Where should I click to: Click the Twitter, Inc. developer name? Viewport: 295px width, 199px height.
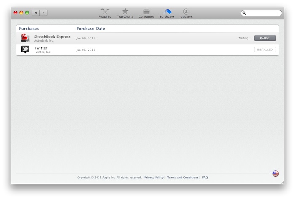pos(43,52)
